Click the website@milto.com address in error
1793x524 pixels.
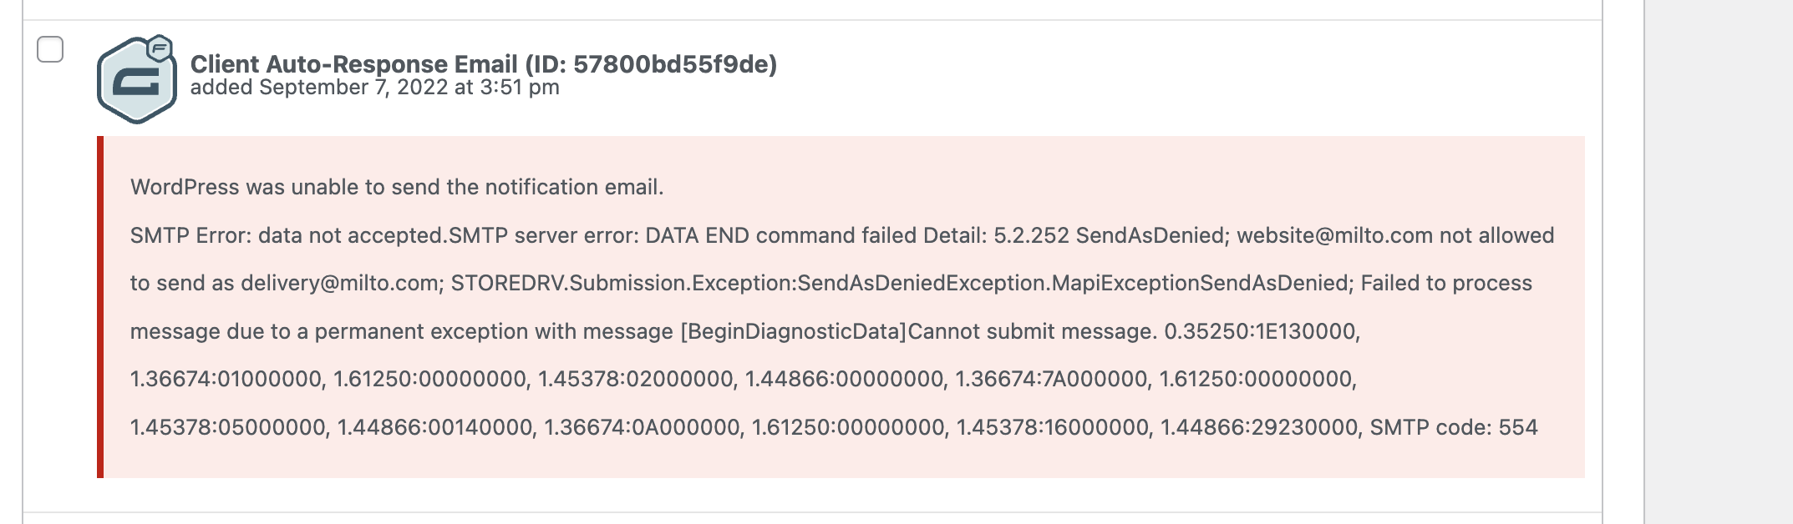[1335, 235]
